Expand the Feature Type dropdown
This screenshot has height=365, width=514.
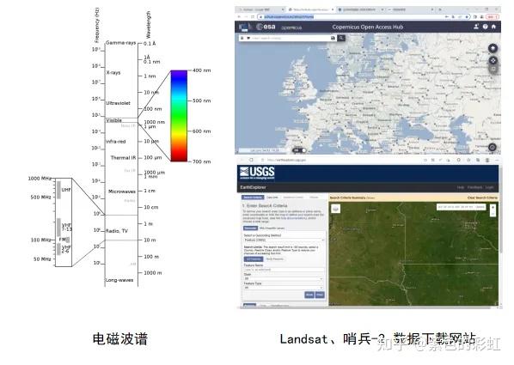point(284,288)
